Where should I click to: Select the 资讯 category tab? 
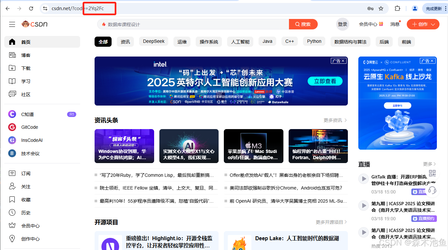(x=125, y=42)
